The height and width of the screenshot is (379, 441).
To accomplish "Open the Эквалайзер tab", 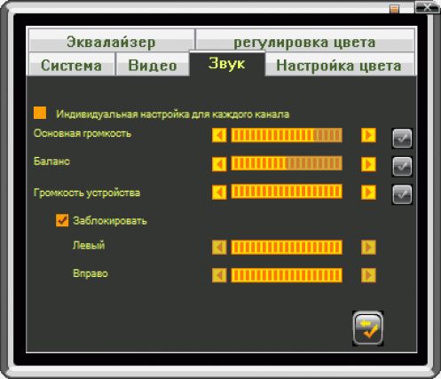I will pos(112,41).
